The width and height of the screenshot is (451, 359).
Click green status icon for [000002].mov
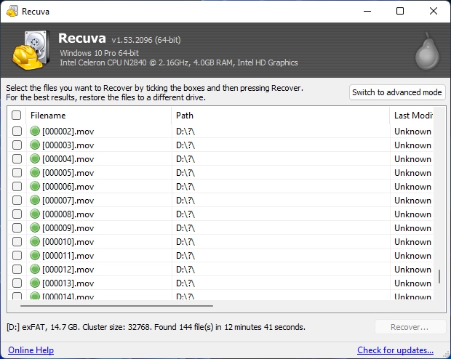tap(35, 132)
